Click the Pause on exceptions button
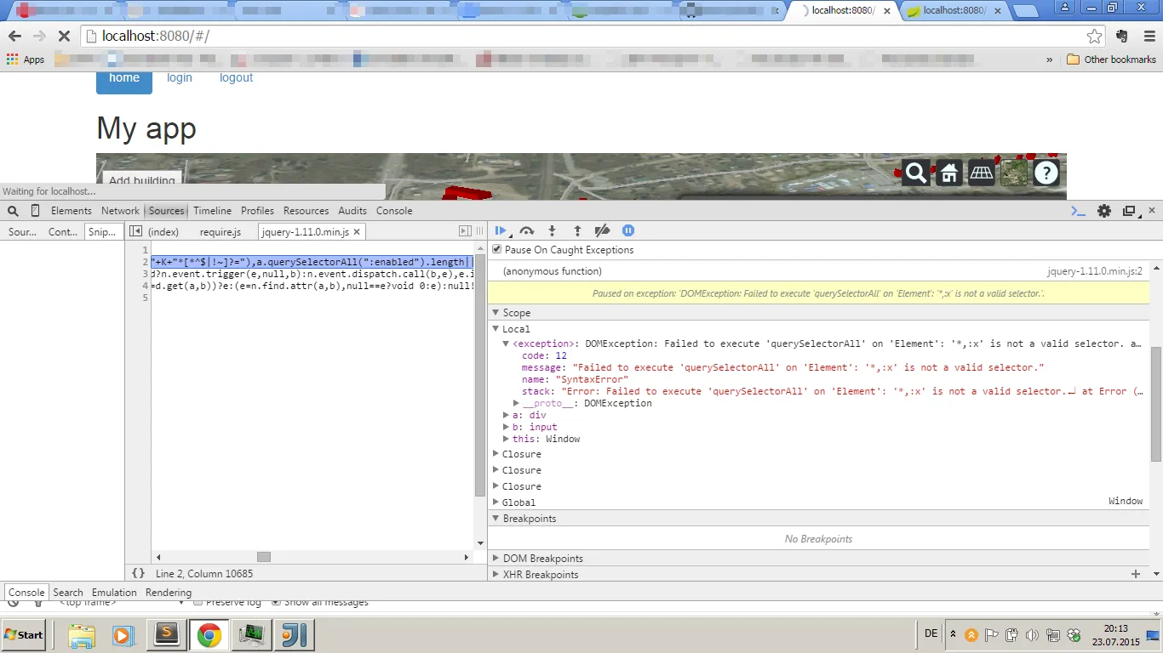 [628, 230]
